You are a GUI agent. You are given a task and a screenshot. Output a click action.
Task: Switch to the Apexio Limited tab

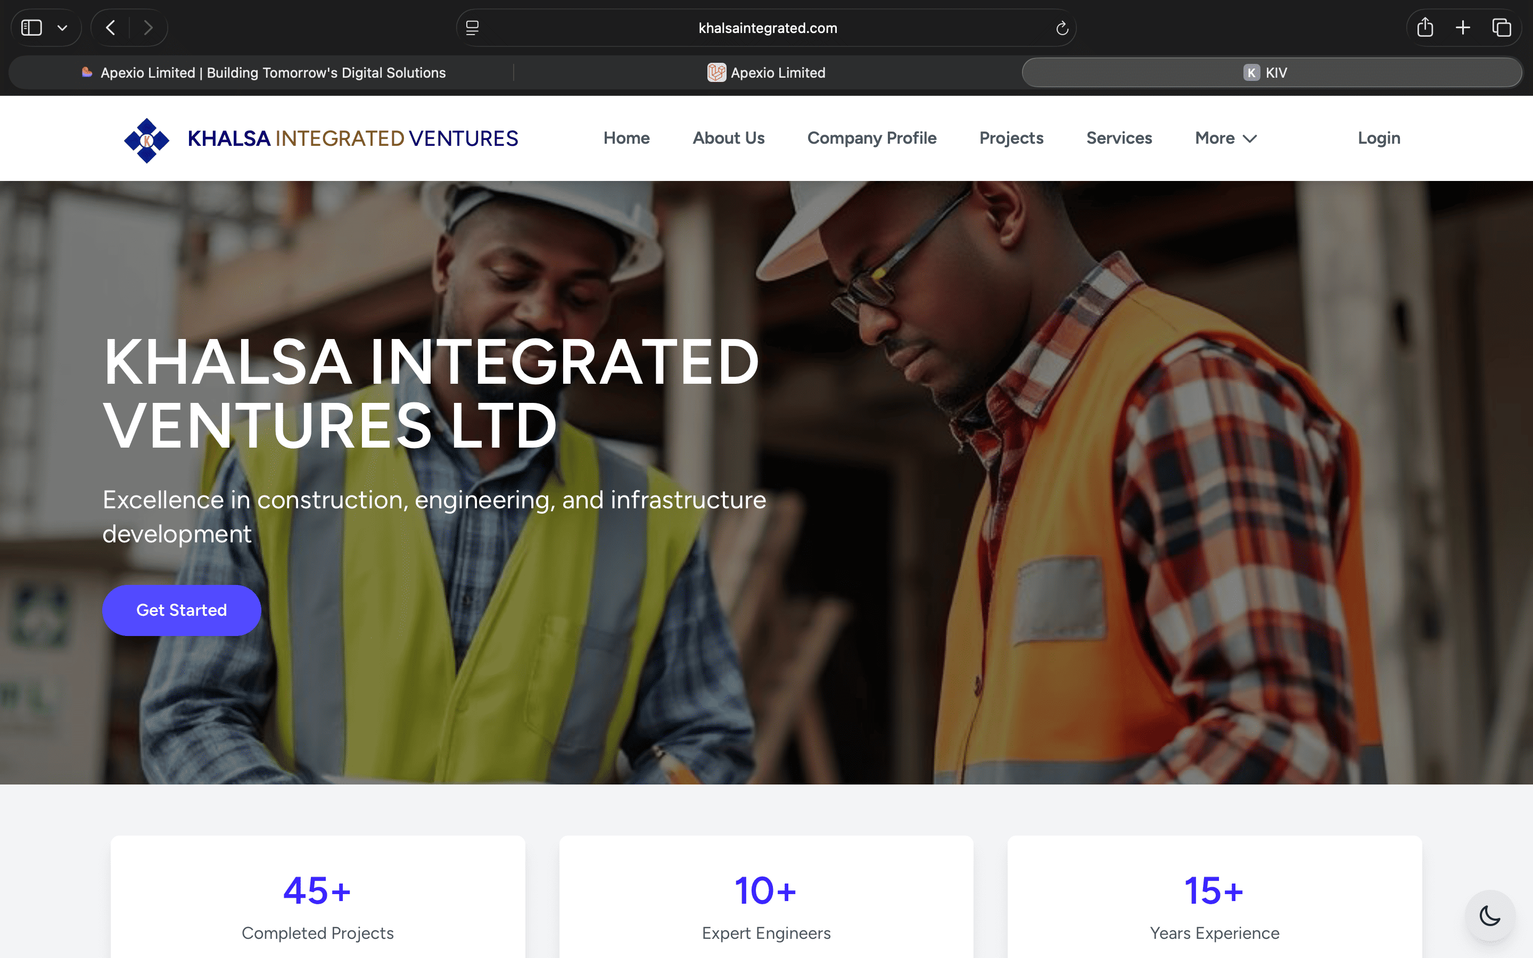click(766, 72)
